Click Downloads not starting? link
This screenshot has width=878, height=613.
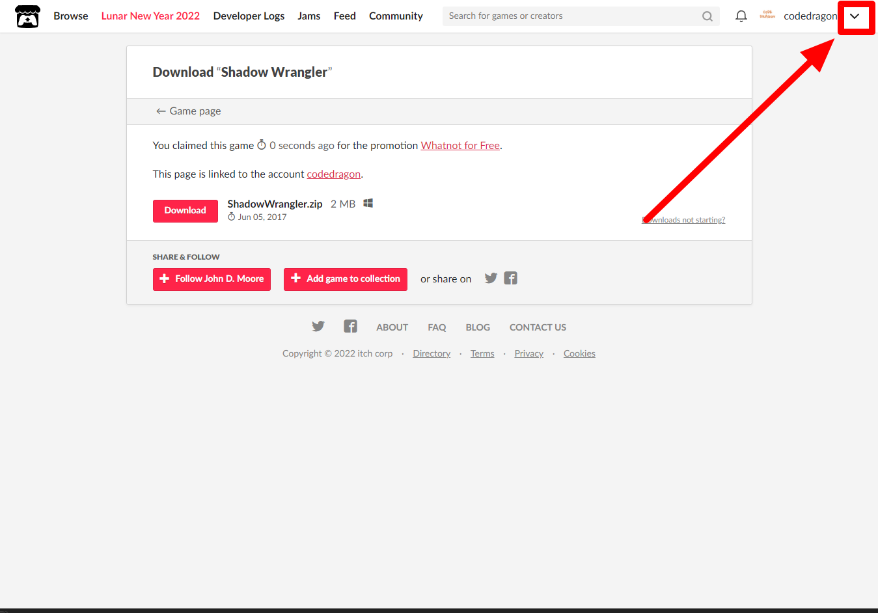pos(683,220)
